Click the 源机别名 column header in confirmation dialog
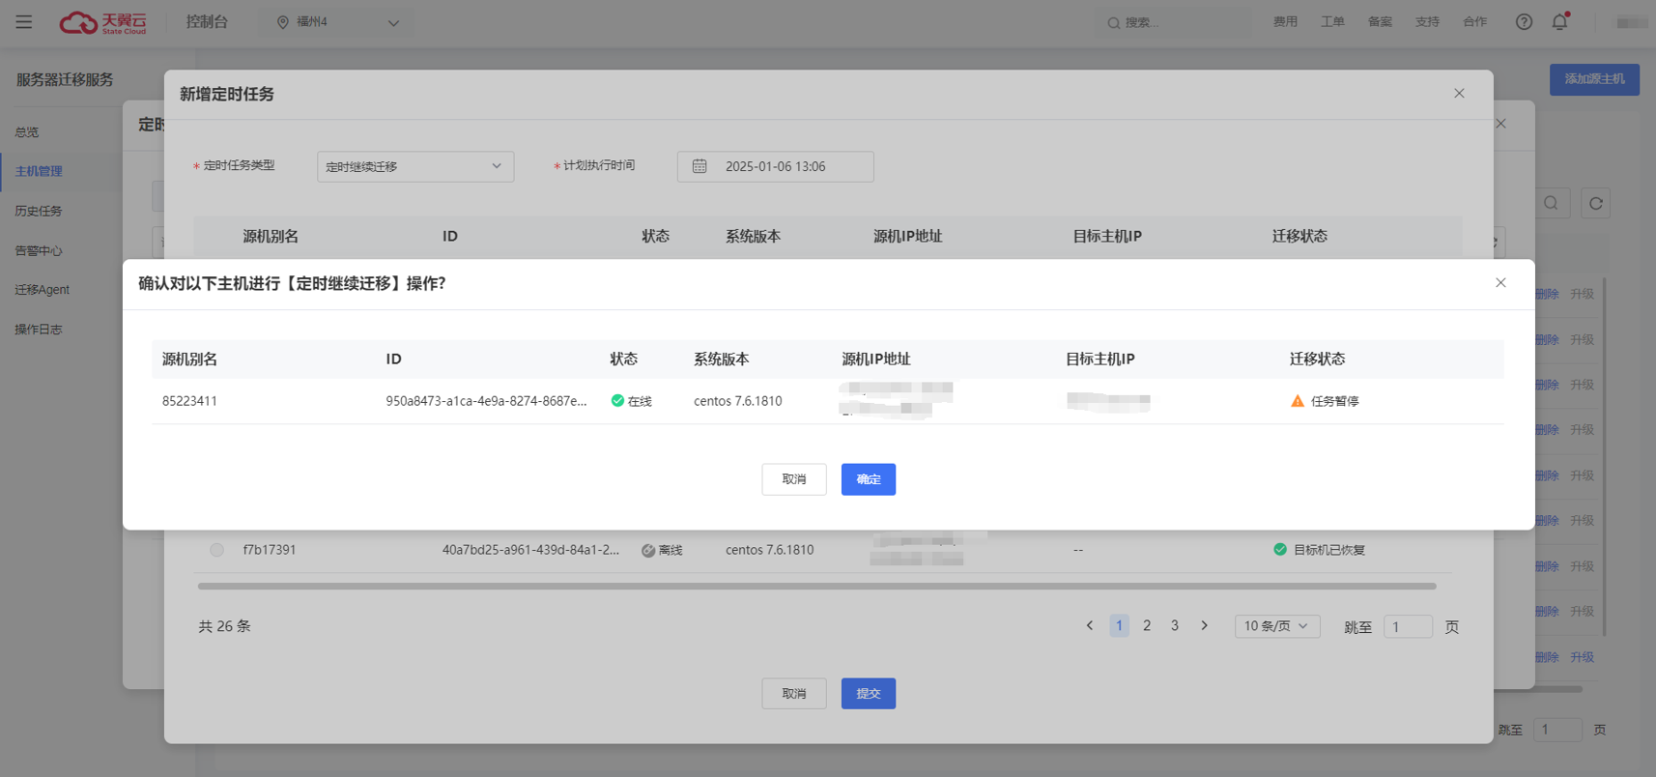Viewport: 1656px width, 777px height. (x=189, y=360)
